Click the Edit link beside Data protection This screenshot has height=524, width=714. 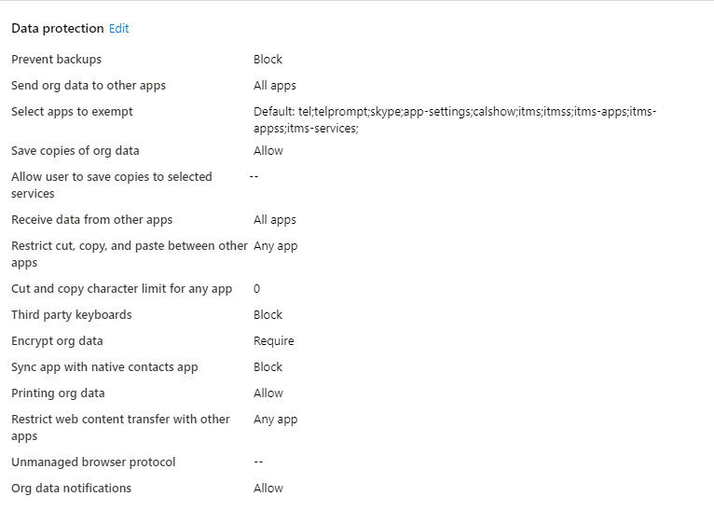point(118,29)
